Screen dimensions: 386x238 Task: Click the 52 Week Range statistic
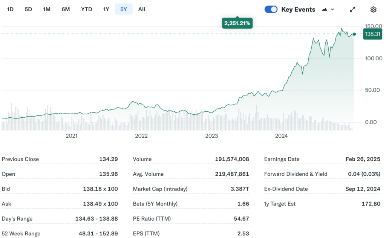pyautogui.click(x=21, y=233)
